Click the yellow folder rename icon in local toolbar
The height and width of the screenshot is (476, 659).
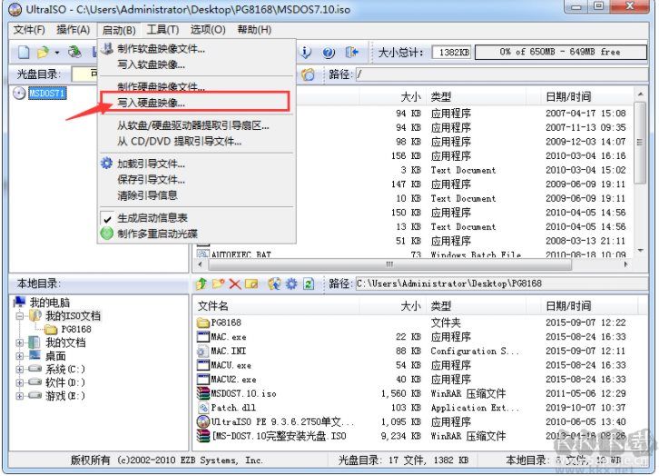point(251,284)
